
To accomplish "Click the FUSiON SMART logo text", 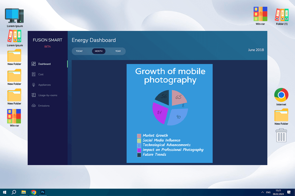I will (47, 40).
